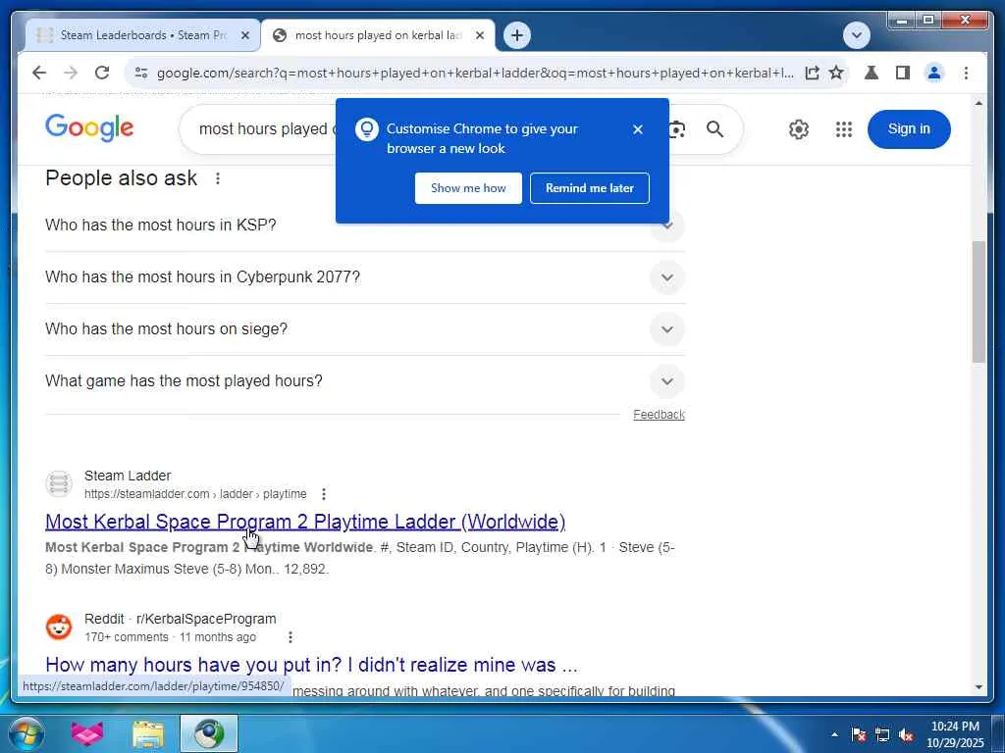Open network tray icon
Image resolution: width=1005 pixels, height=753 pixels.
pos(882,734)
